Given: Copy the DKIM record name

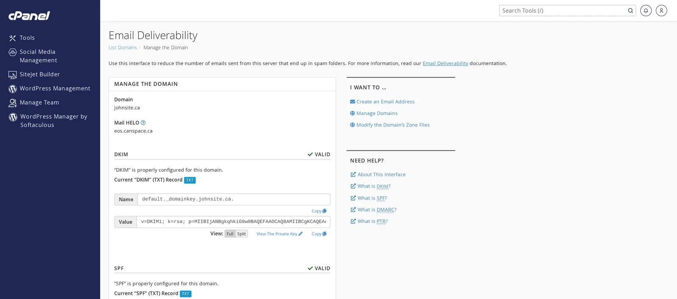Looking at the screenshot, I should tap(319, 211).
